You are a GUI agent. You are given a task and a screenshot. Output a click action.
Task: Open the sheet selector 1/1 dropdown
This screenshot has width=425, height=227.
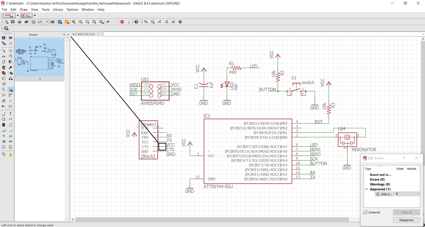click(42, 22)
